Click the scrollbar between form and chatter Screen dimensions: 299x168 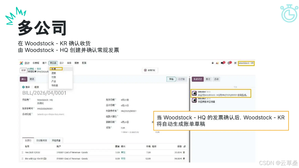pyautogui.click(x=189, y=119)
